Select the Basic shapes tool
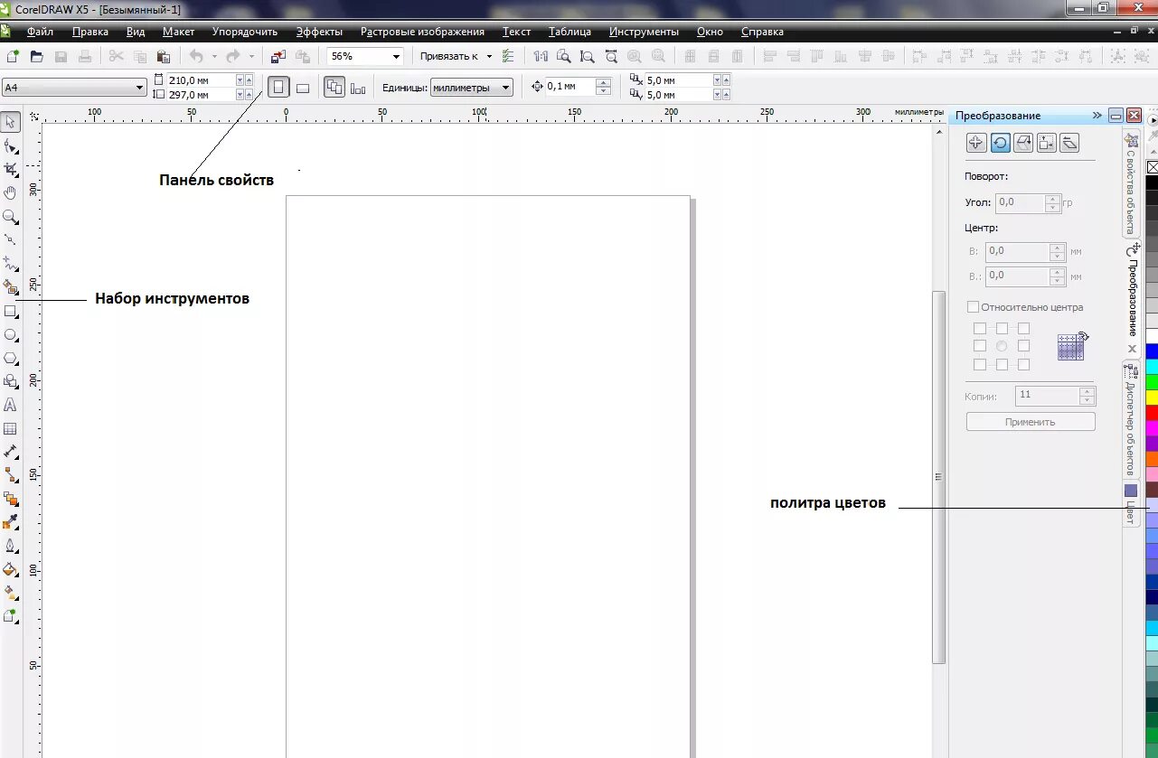The height and width of the screenshot is (758, 1158). point(11,382)
